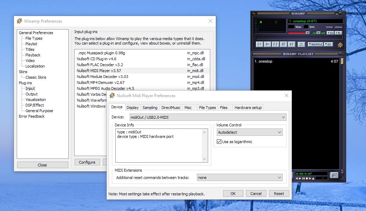
Task: Select Titles in preferences tree
Action: (x=30, y=49)
